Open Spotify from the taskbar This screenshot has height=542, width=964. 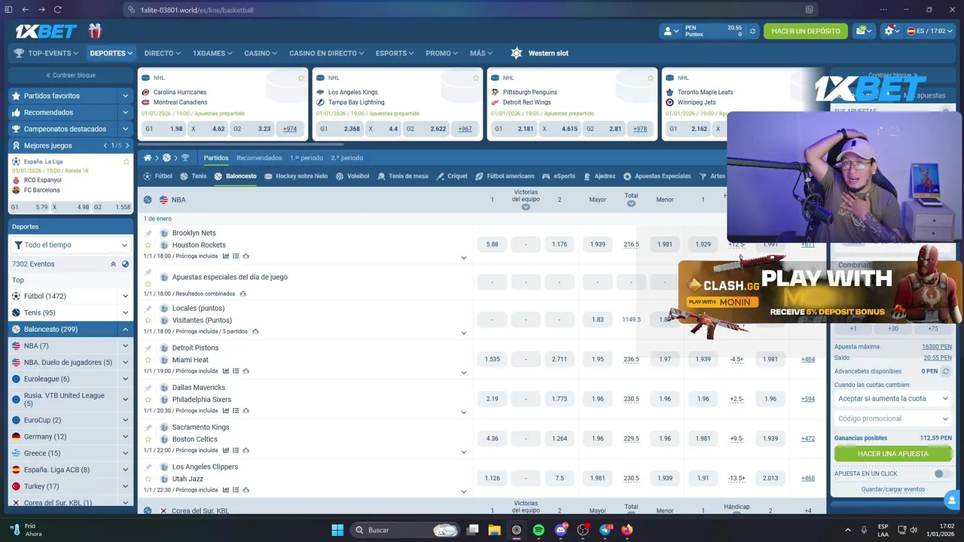(x=538, y=530)
